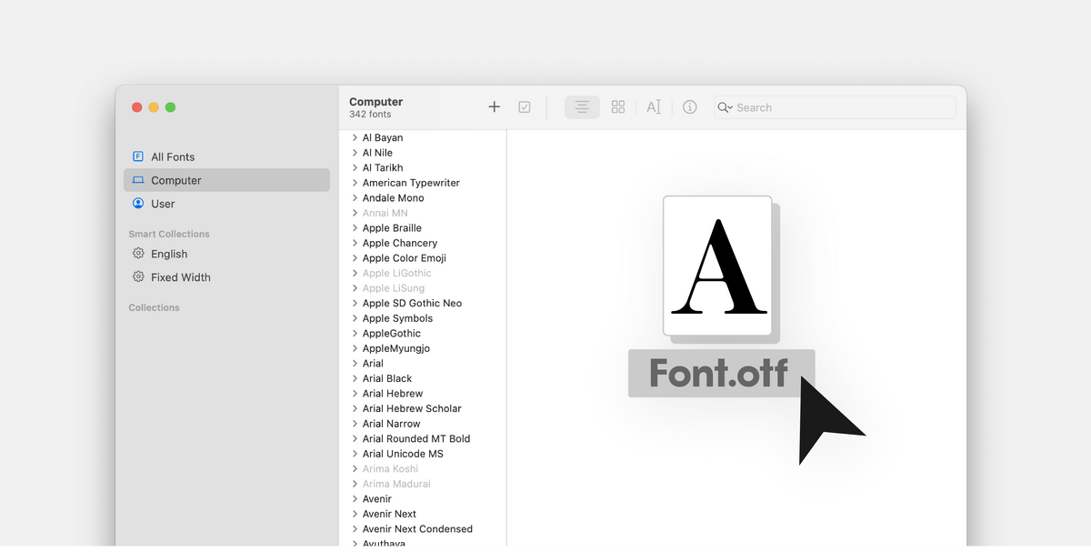This screenshot has height=552, width=1091.
Task: Minimize the Font Book window
Action: coord(154,107)
